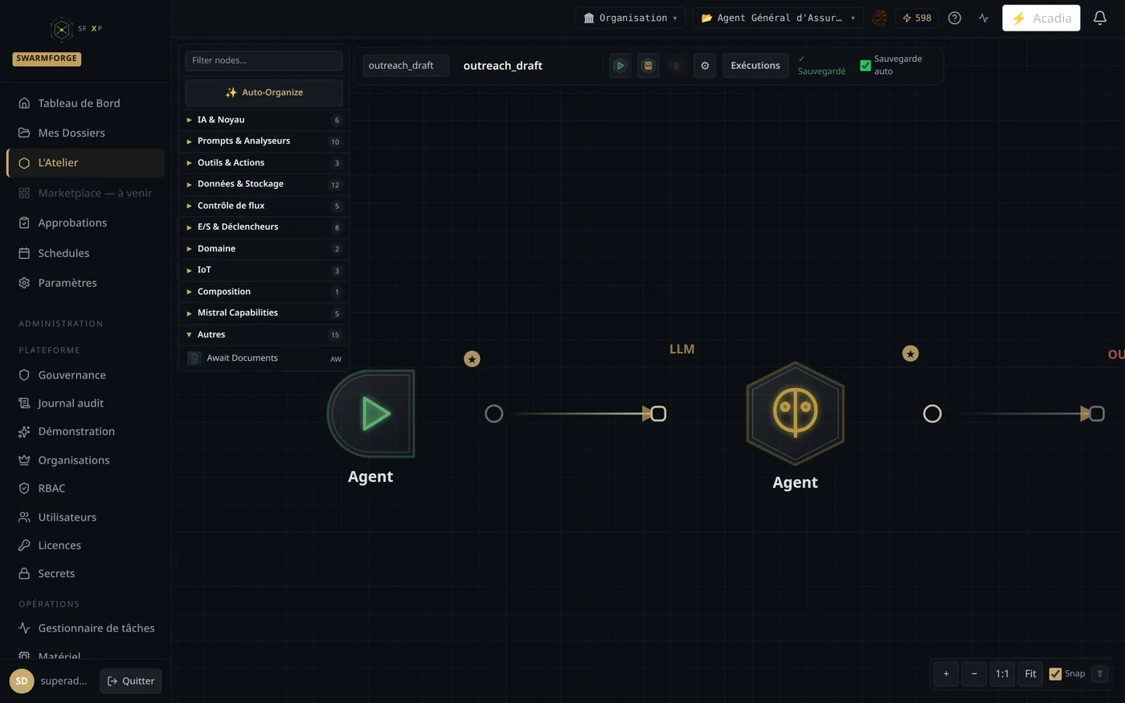Click the Fit view button
The image size is (1125, 703).
[1030, 674]
